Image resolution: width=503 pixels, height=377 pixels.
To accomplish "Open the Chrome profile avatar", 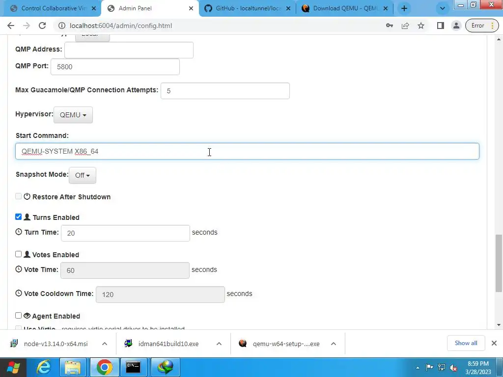I will (x=456, y=26).
